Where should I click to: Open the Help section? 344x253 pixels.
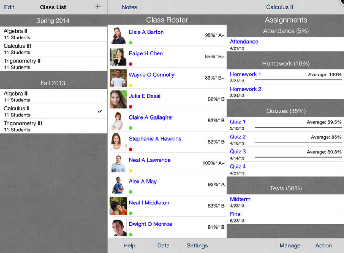click(x=129, y=246)
